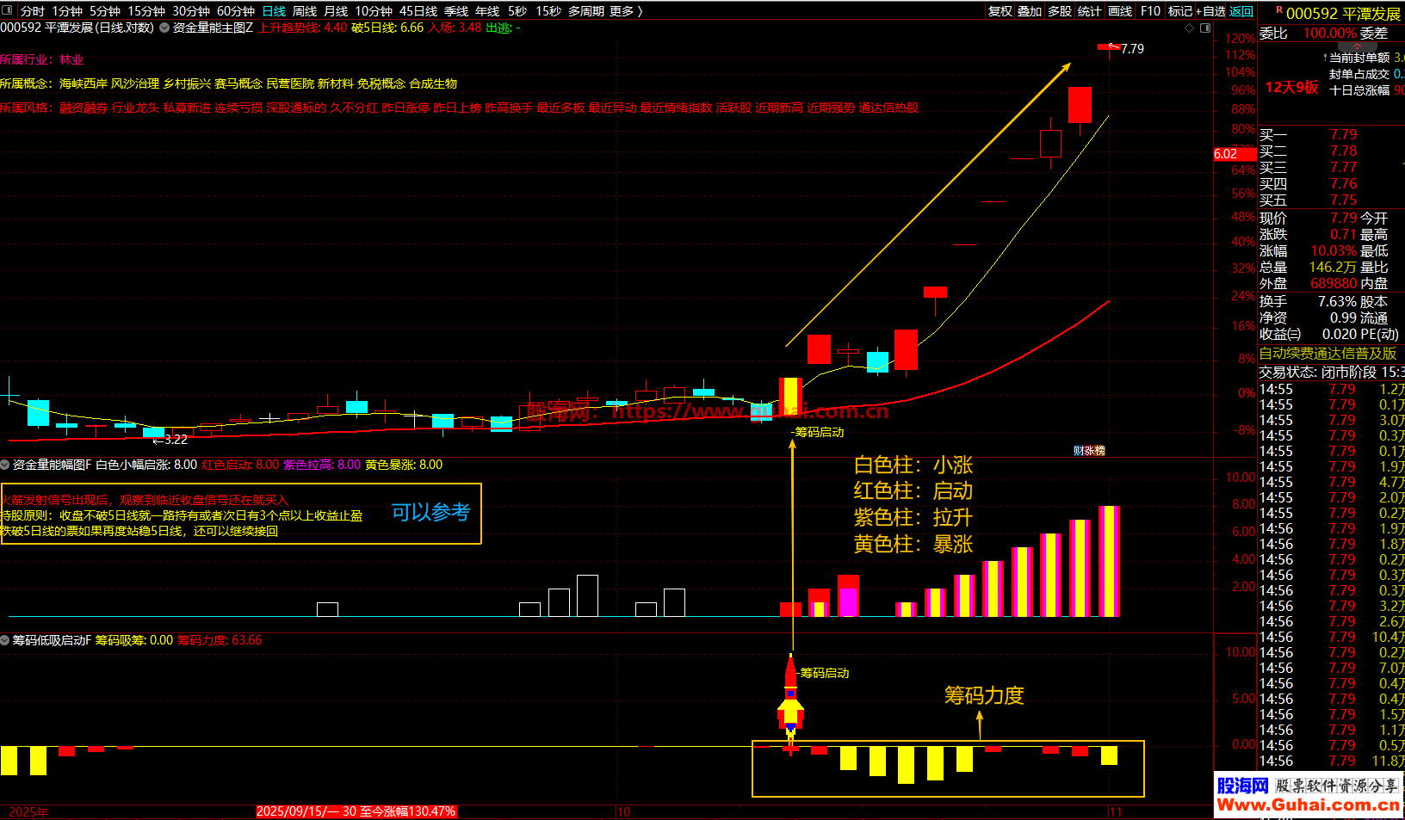Expand the 更多 period options chevron
The image size is (1405, 820).
point(640,11)
